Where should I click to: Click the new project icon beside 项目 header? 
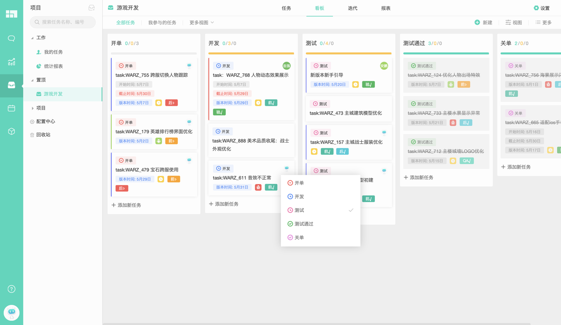pos(92,8)
